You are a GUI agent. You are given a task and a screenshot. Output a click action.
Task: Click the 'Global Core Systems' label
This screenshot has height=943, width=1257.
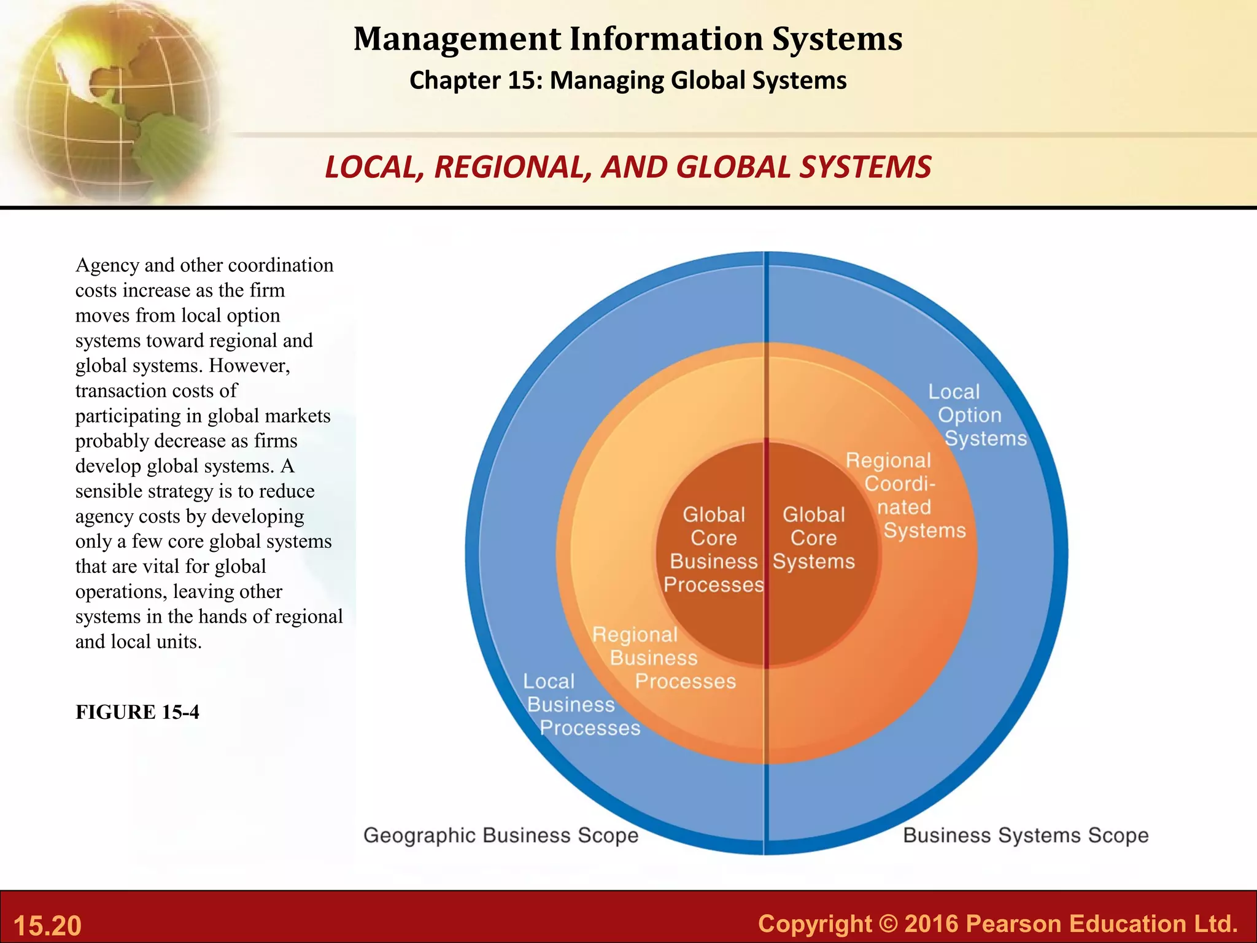814,538
